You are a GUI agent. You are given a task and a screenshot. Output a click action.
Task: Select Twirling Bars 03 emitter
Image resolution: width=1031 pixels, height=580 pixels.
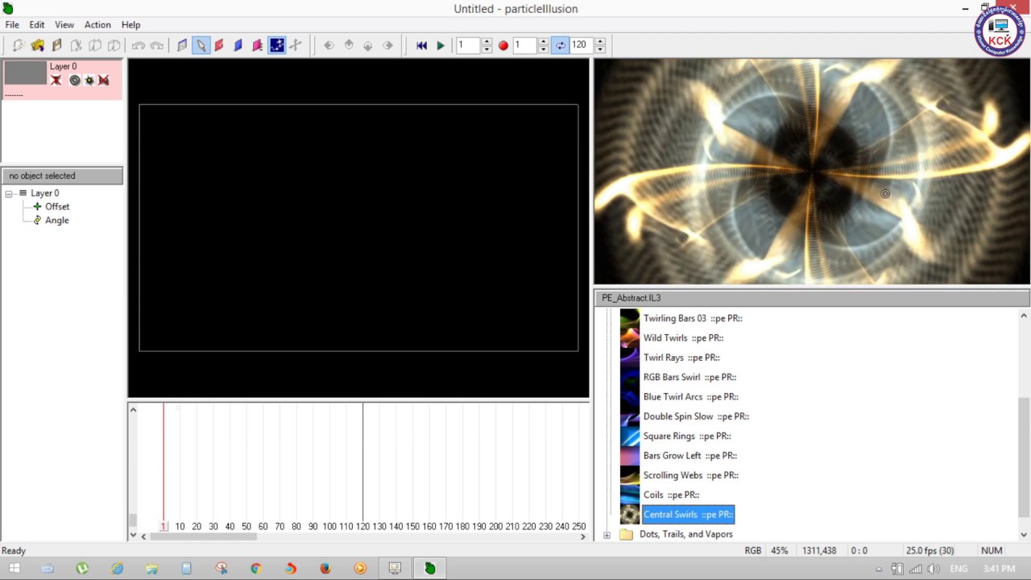(x=693, y=318)
